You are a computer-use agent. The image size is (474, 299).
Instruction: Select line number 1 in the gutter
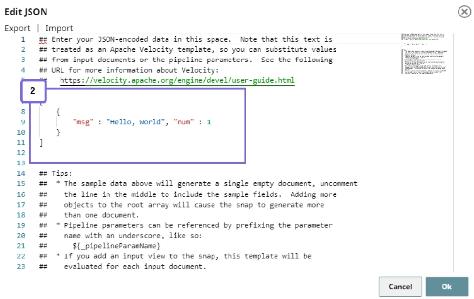coord(23,39)
